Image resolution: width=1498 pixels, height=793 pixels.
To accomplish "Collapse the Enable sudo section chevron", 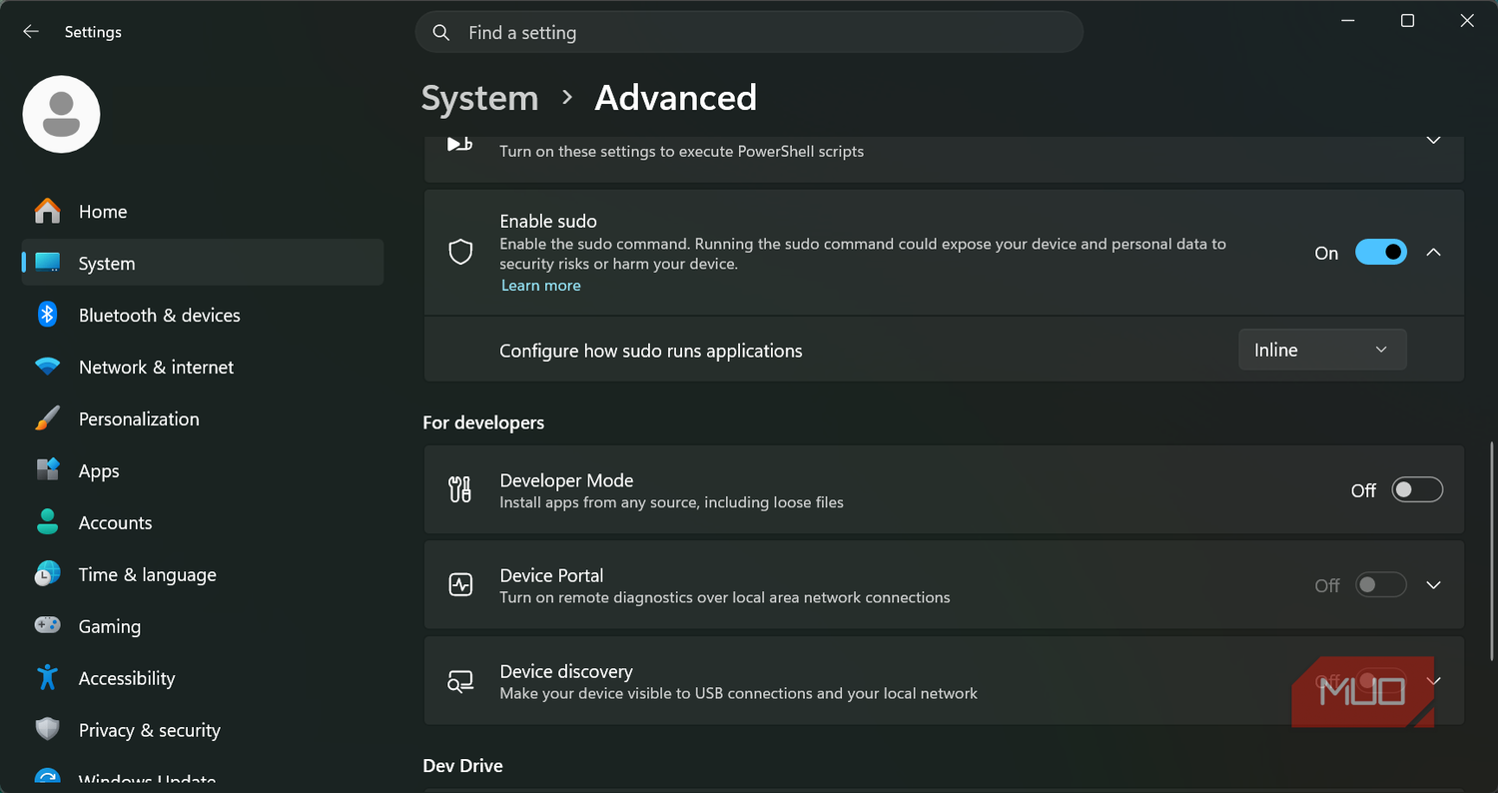I will (1433, 253).
